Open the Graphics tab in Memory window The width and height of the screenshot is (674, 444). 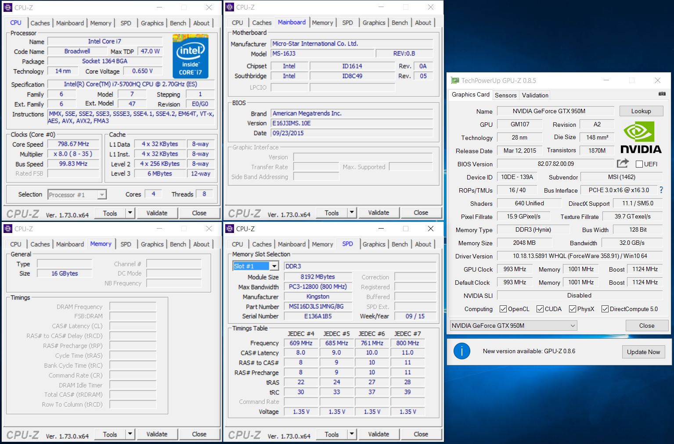point(152,244)
